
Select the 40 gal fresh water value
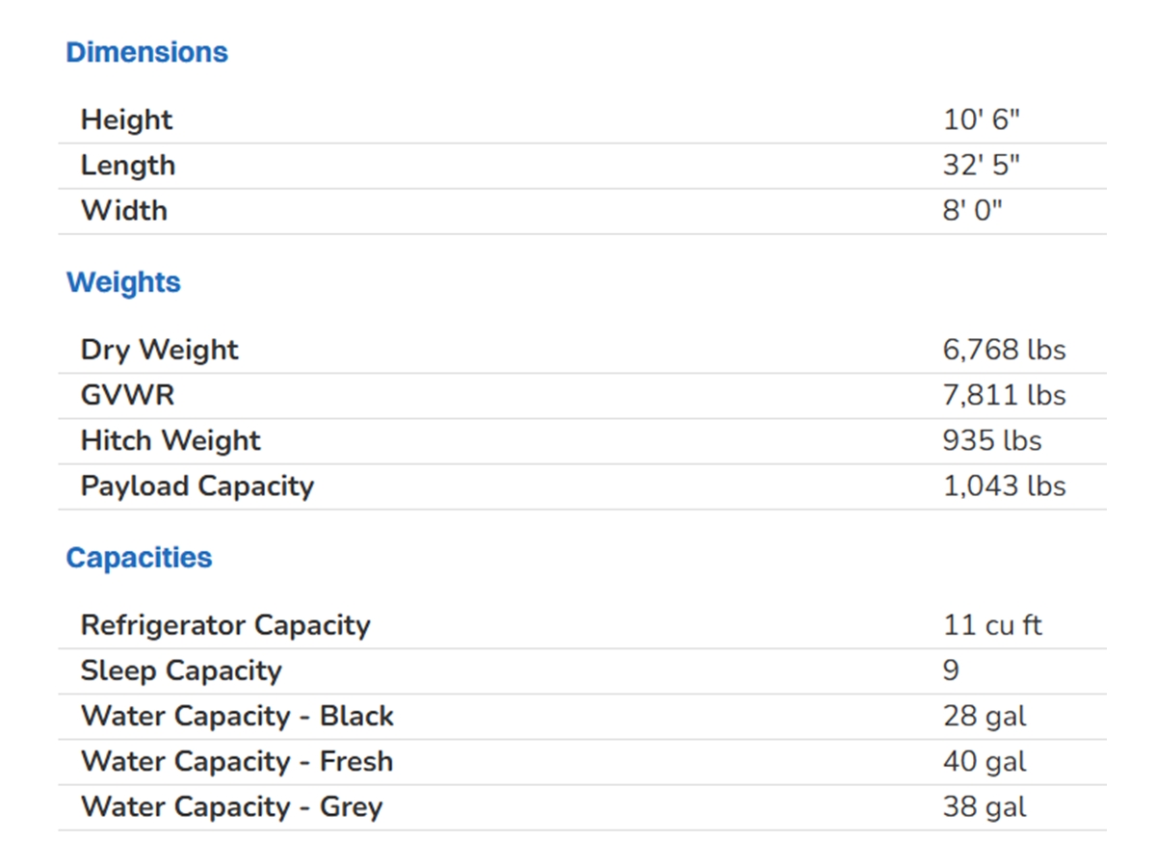[985, 762]
